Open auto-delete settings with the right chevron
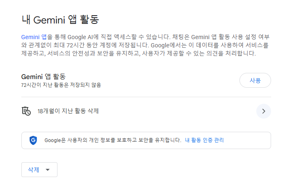Viewport: 299px width, 182px height. pyautogui.click(x=264, y=111)
